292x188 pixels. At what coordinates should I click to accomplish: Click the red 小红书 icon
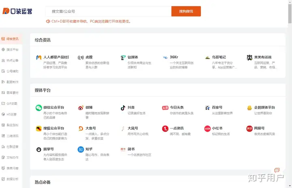tap(208, 128)
